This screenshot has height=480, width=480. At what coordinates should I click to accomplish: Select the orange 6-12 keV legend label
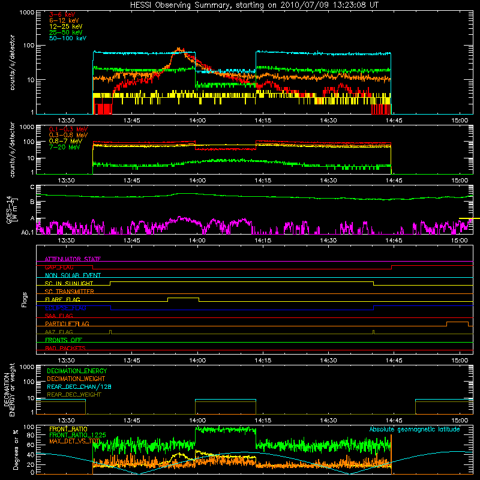[64, 20]
